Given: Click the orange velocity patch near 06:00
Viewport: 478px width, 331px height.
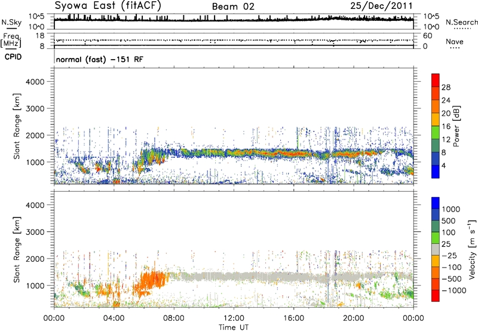Looking at the screenshot, I should coord(151,282).
